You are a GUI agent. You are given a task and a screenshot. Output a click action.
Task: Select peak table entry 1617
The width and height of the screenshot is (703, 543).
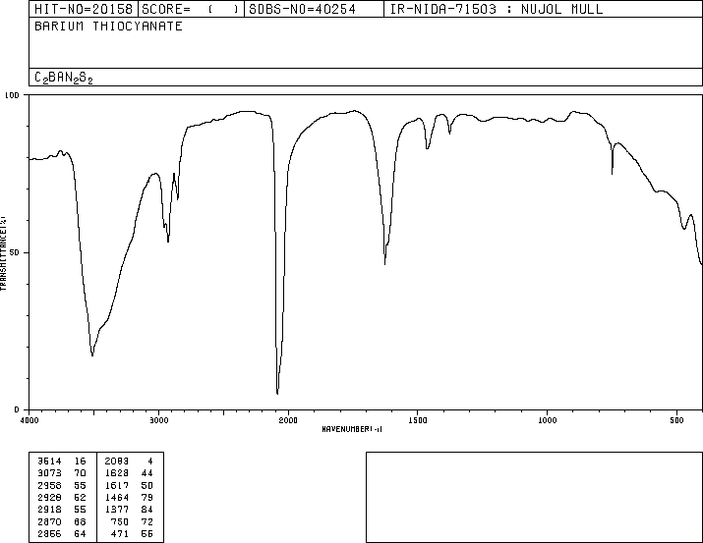[x=117, y=485]
